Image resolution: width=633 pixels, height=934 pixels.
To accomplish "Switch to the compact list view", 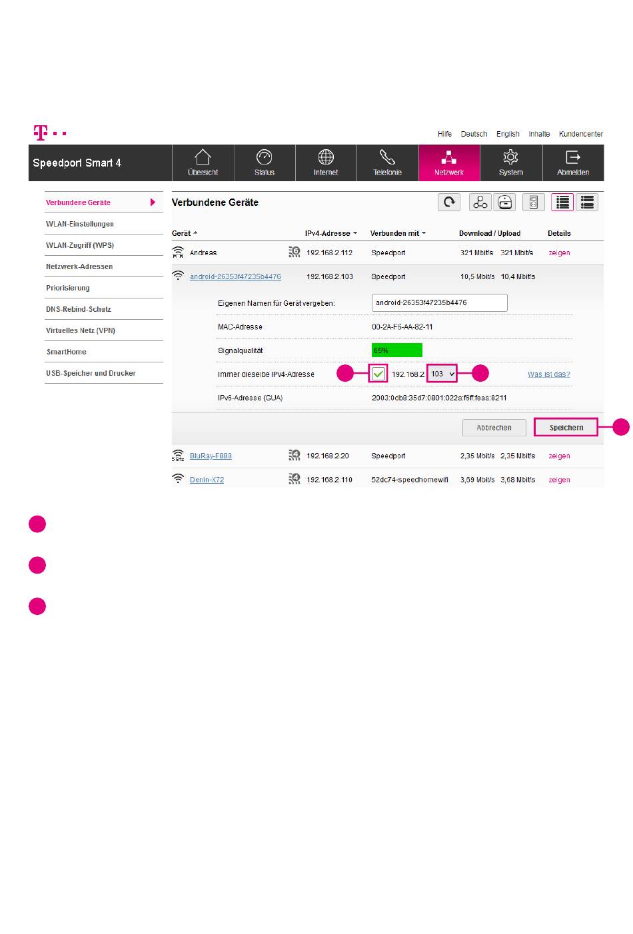I will [587, 203].
